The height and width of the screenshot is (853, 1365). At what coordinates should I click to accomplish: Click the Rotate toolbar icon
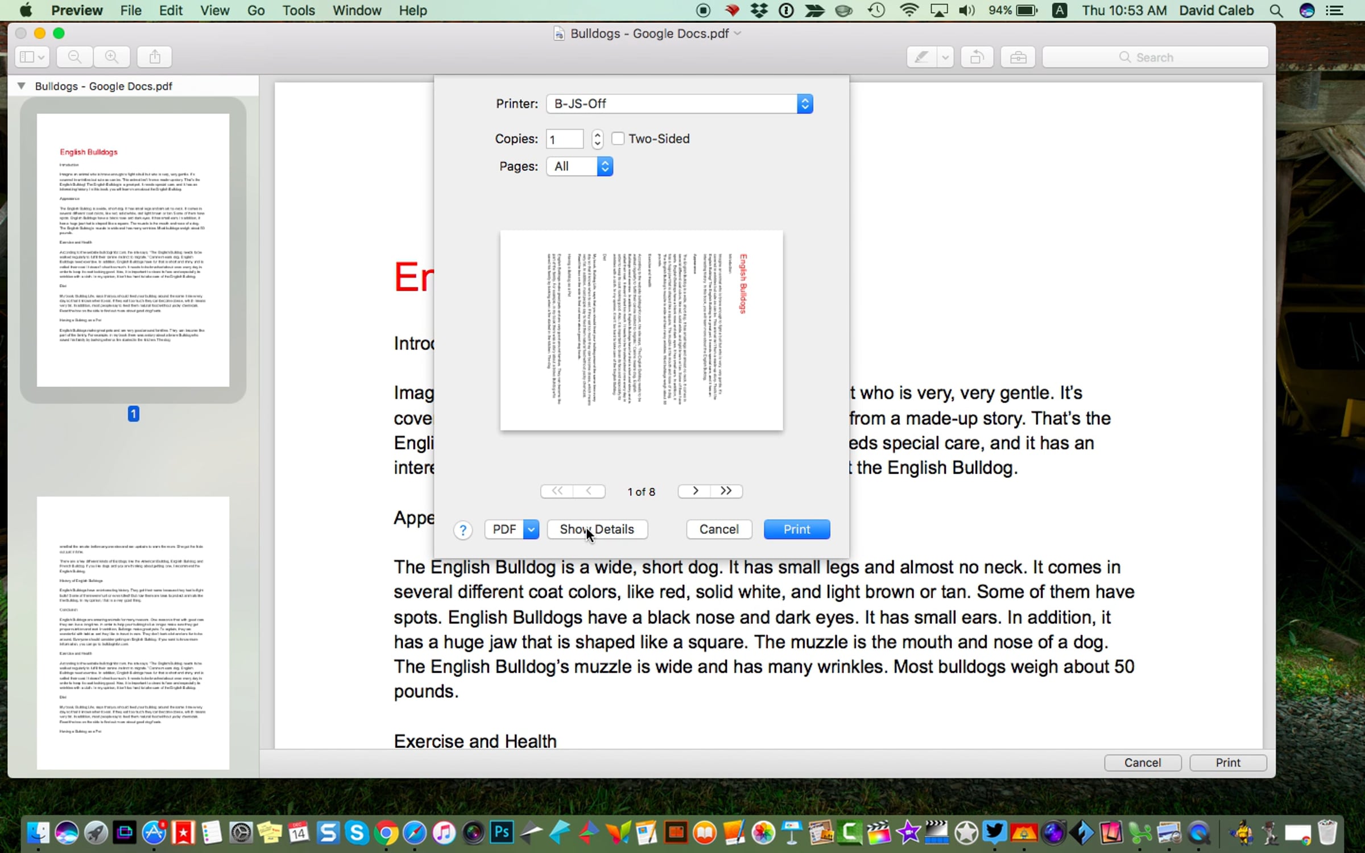pos(977,57)
